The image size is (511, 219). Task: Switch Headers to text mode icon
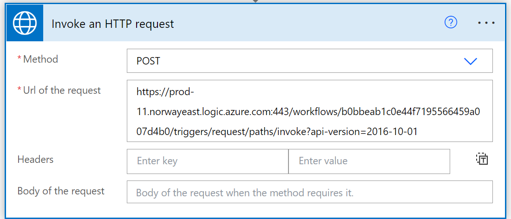482,159
